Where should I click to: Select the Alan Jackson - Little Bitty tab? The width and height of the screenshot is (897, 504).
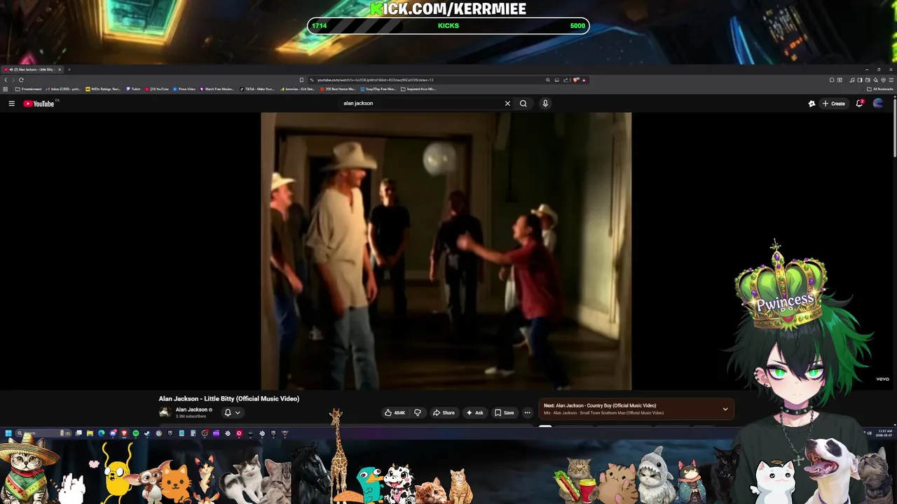pyautogui.click(x=32, y=70)
